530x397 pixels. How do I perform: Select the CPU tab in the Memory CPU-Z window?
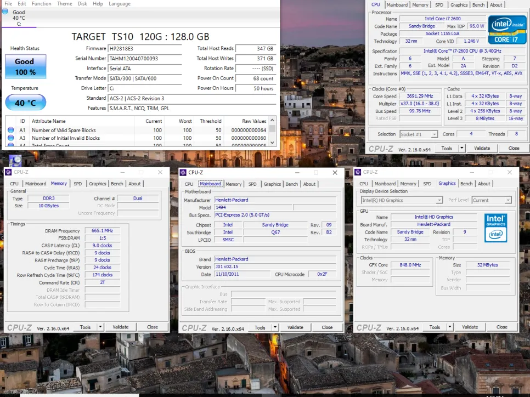14,184
